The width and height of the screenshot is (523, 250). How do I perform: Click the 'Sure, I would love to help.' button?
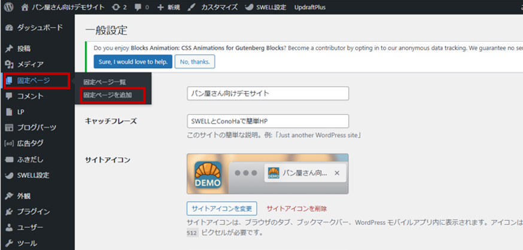(x=133, y=62)
